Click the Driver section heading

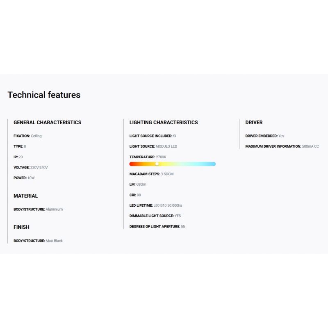pyautogui.click(x=254, y=123)
